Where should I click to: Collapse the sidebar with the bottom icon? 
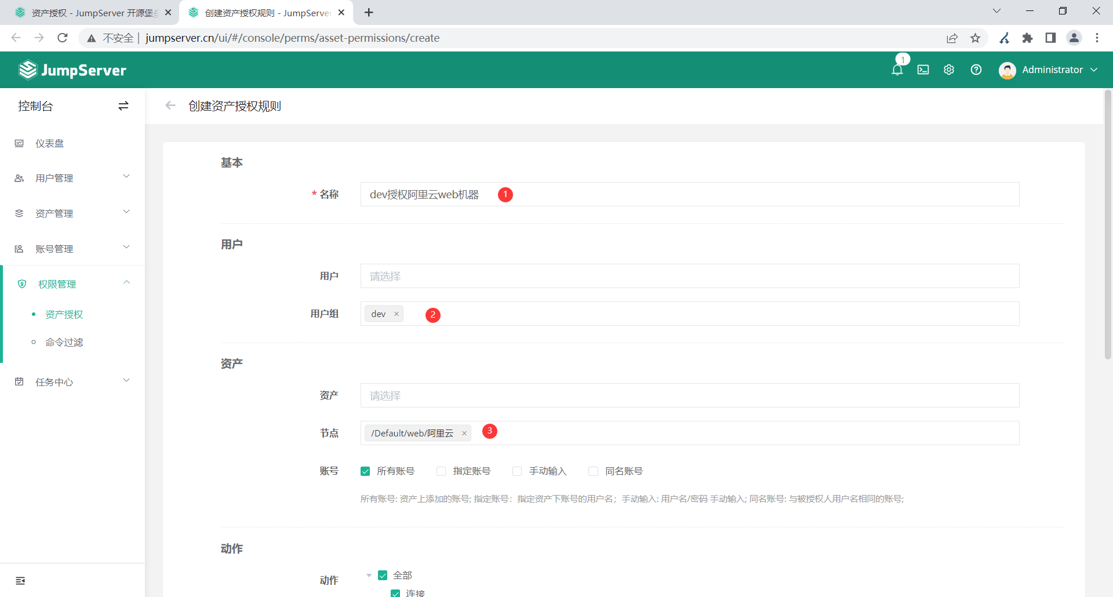20,581
